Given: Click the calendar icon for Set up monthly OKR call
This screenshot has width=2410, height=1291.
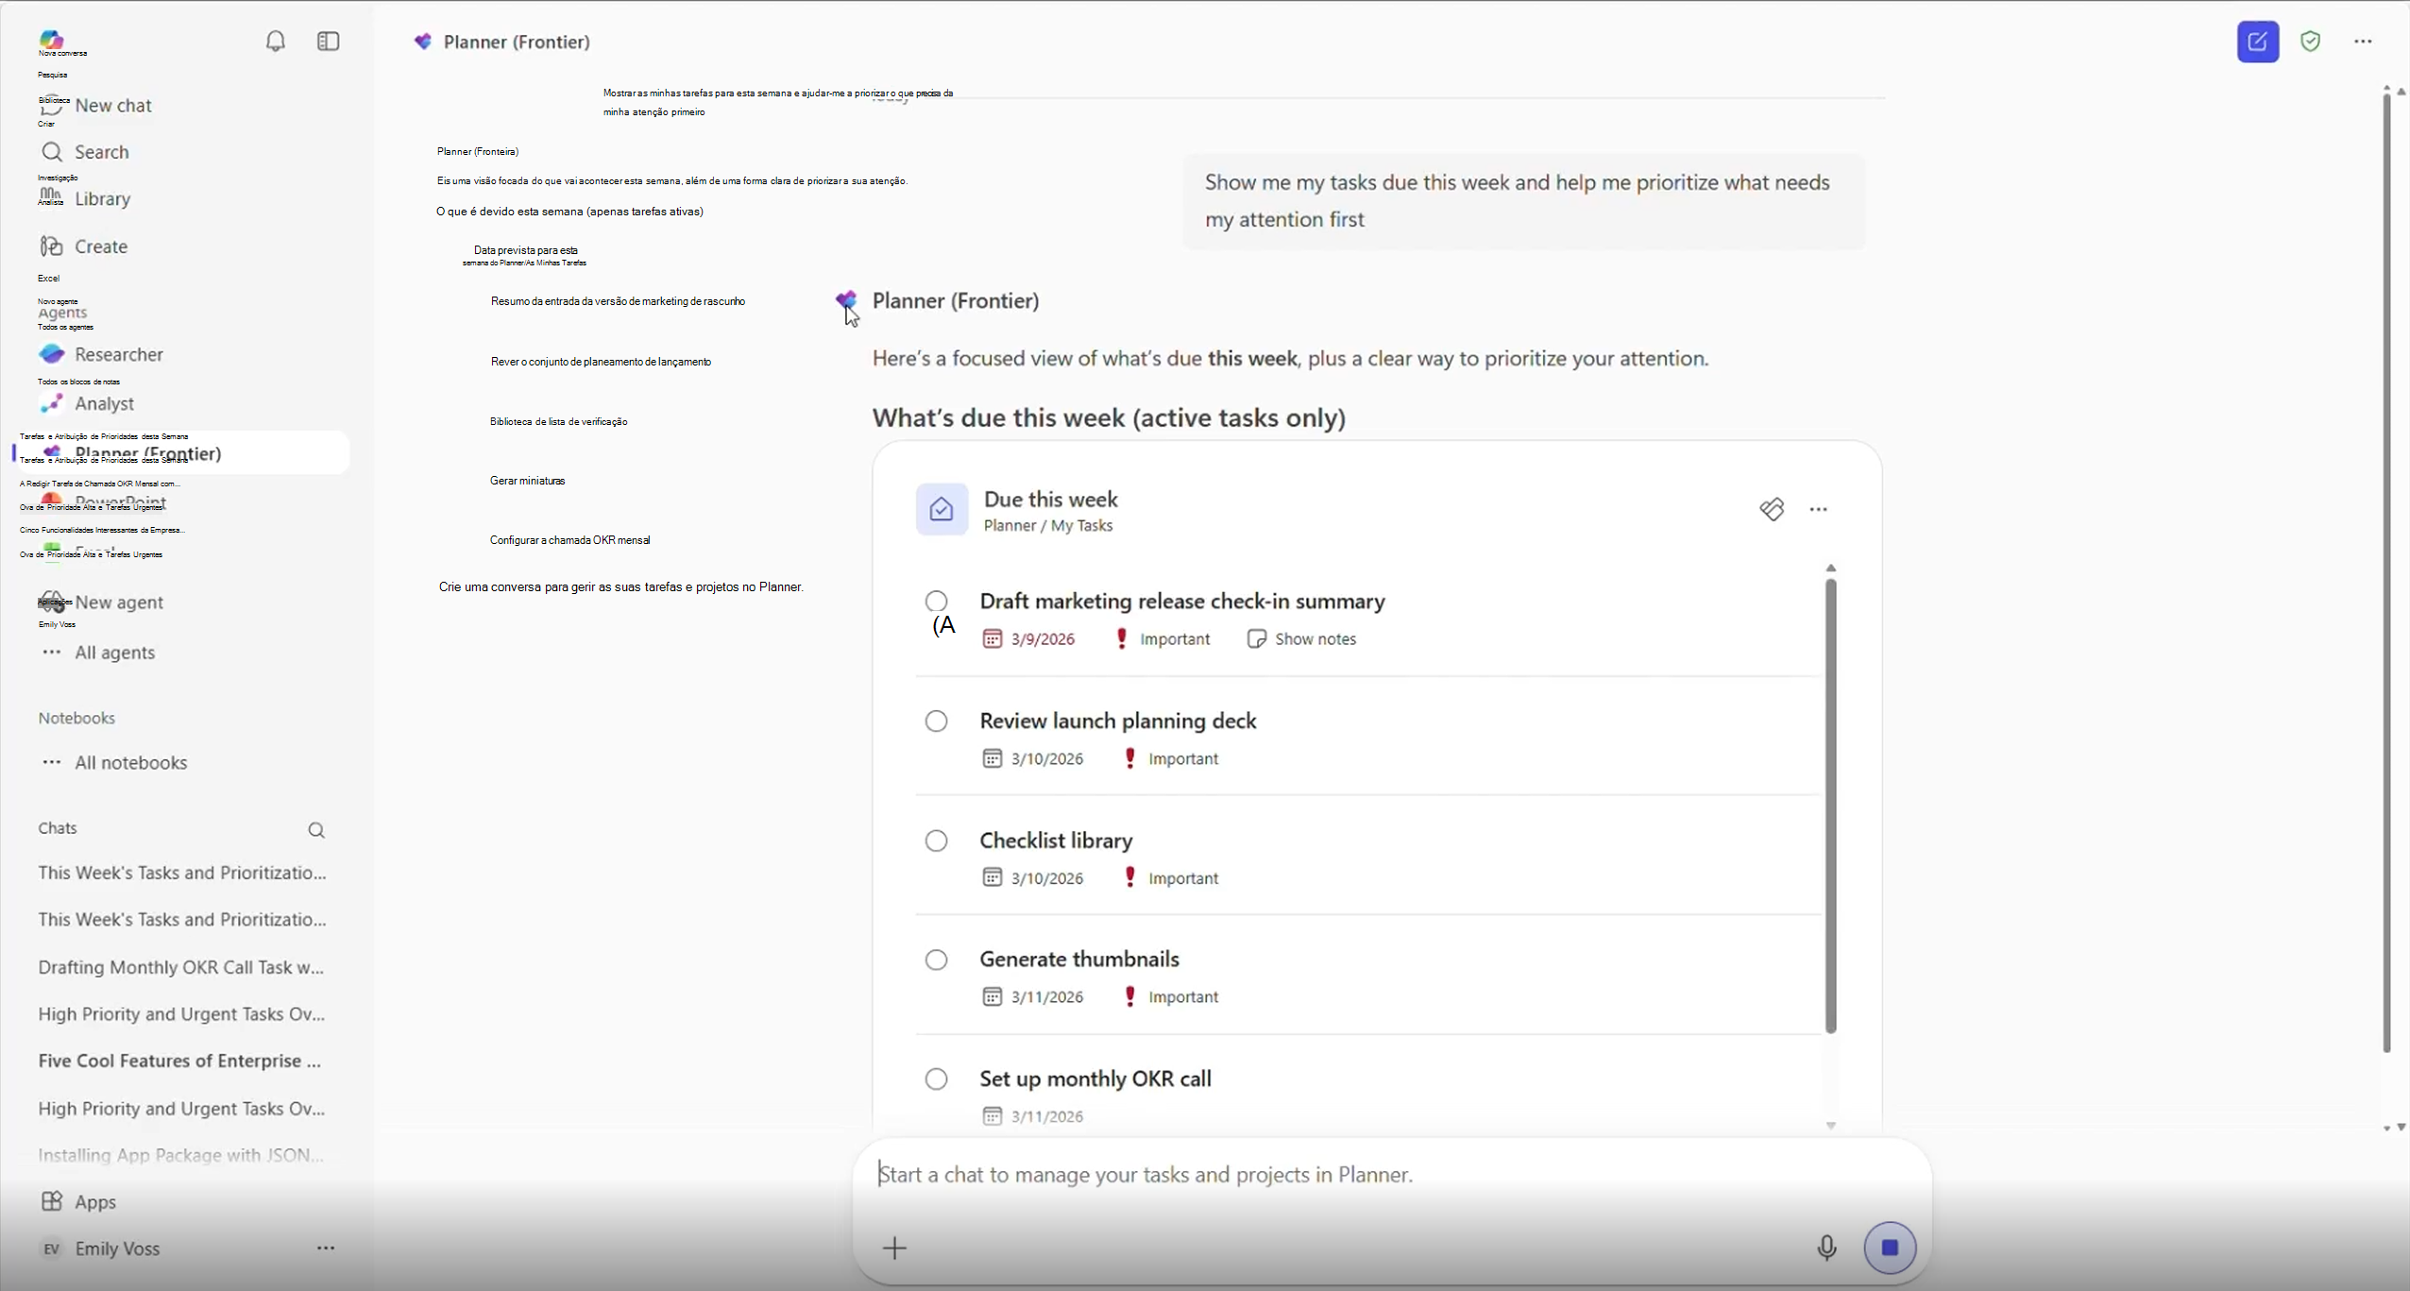Looking at the screenshot, I should [992, 1116].
